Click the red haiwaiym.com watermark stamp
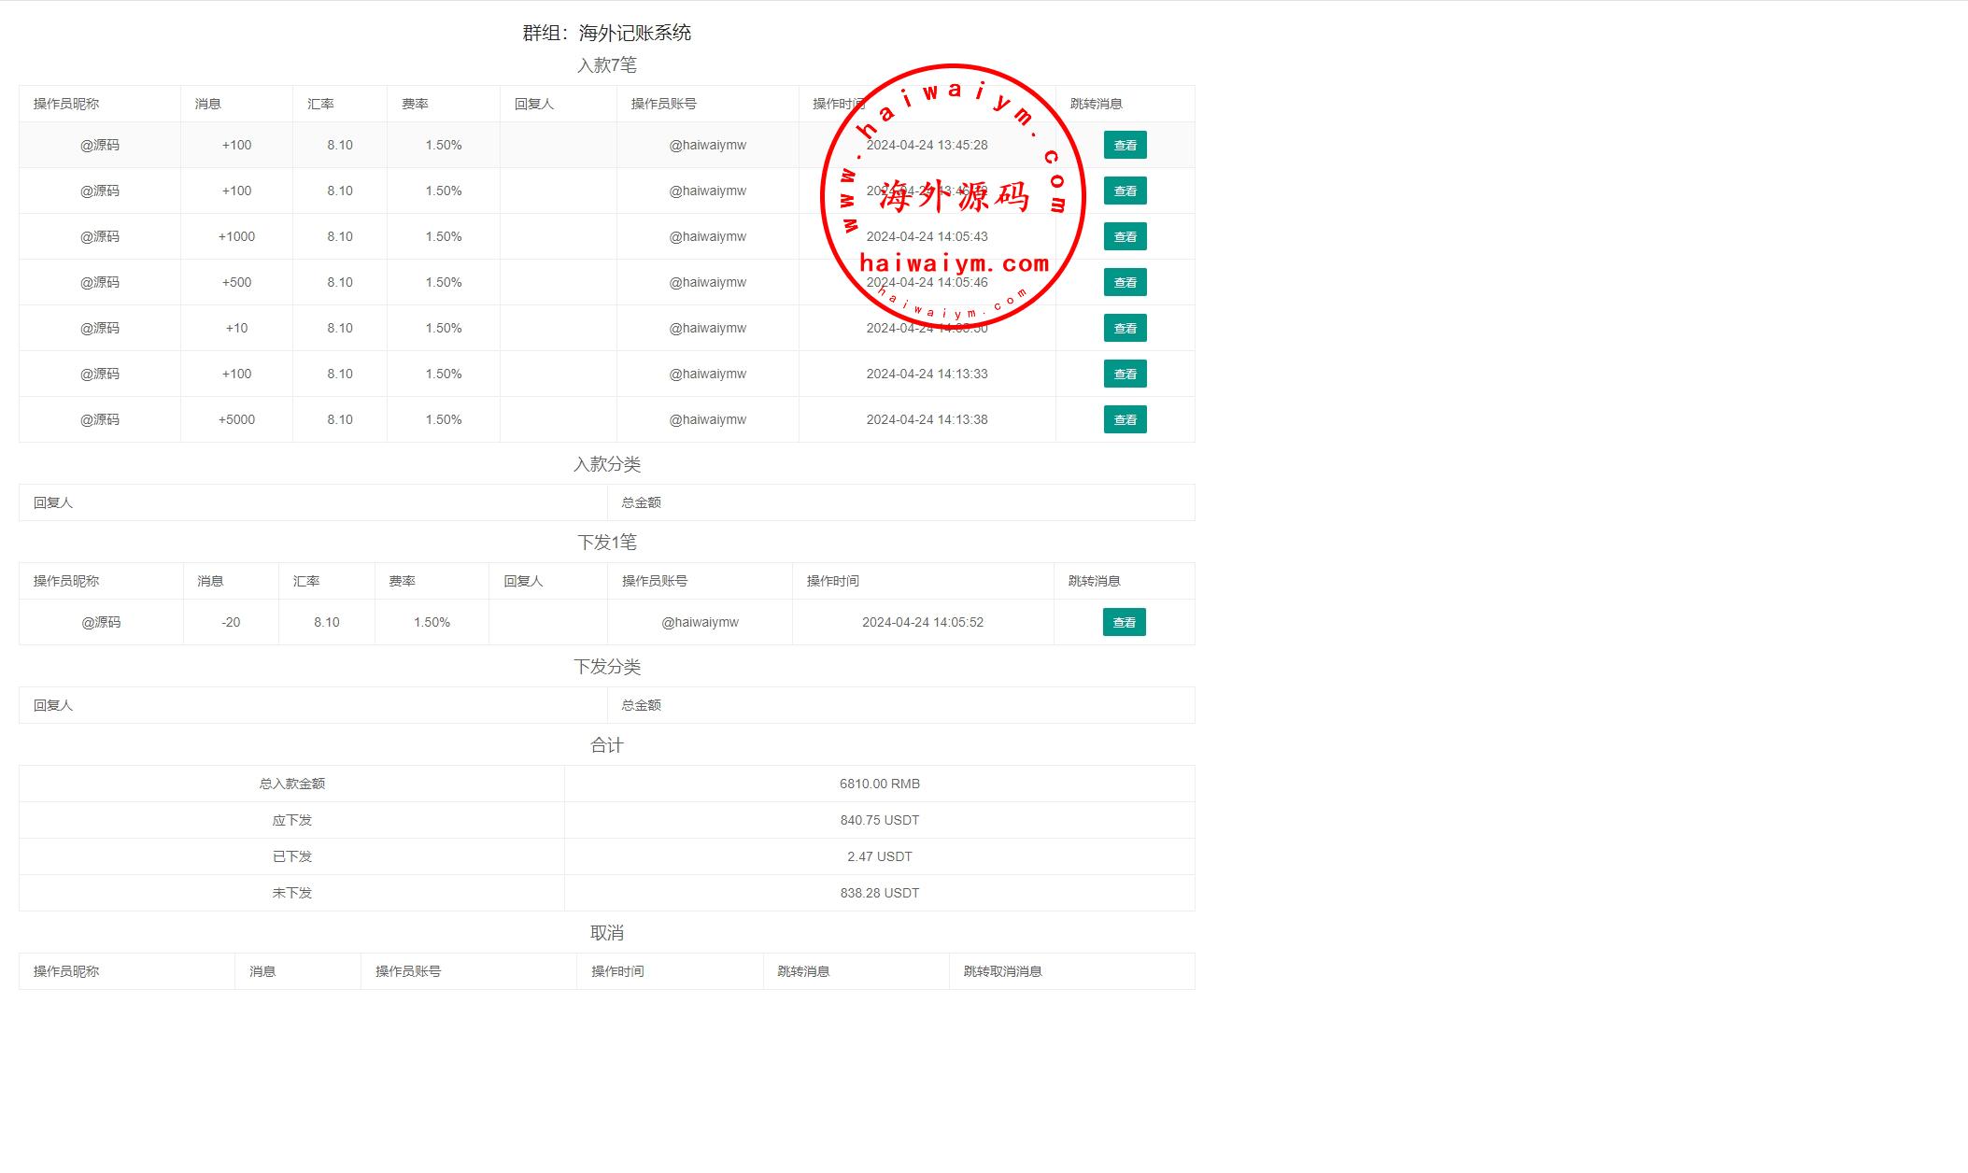Image resolution: width=1968 pixels, height=1173 pixels. 953,197
